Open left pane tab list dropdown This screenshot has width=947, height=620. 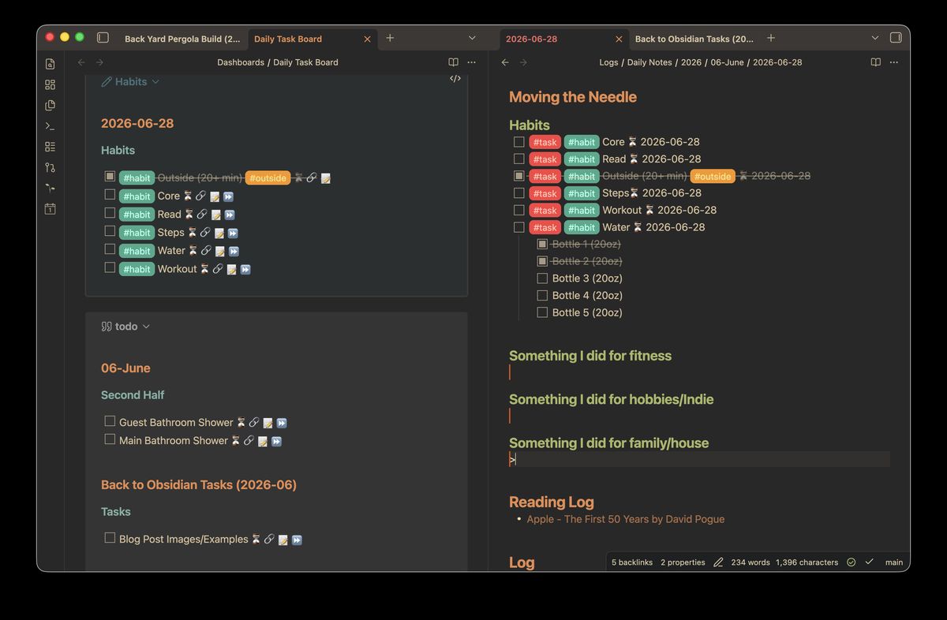[x=472, y=38]
